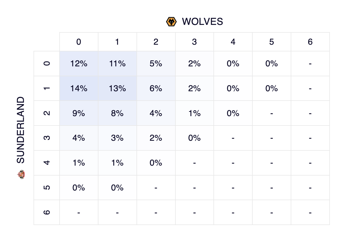Select the 8% probability cell
Viewport: 339px width, 236px height.
pyautogui.click(x=117, y=113)
